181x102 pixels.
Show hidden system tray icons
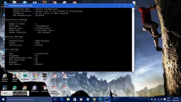tap(149, 99)
